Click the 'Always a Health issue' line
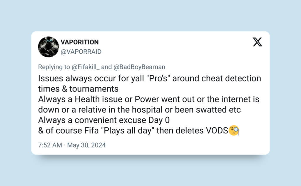The height and width of the screenshot is (186, 301). point(149,99)
